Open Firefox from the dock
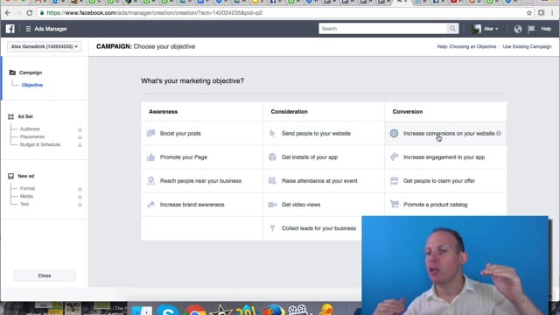This screenshot has height=315, width=560. tap(274, 309)
